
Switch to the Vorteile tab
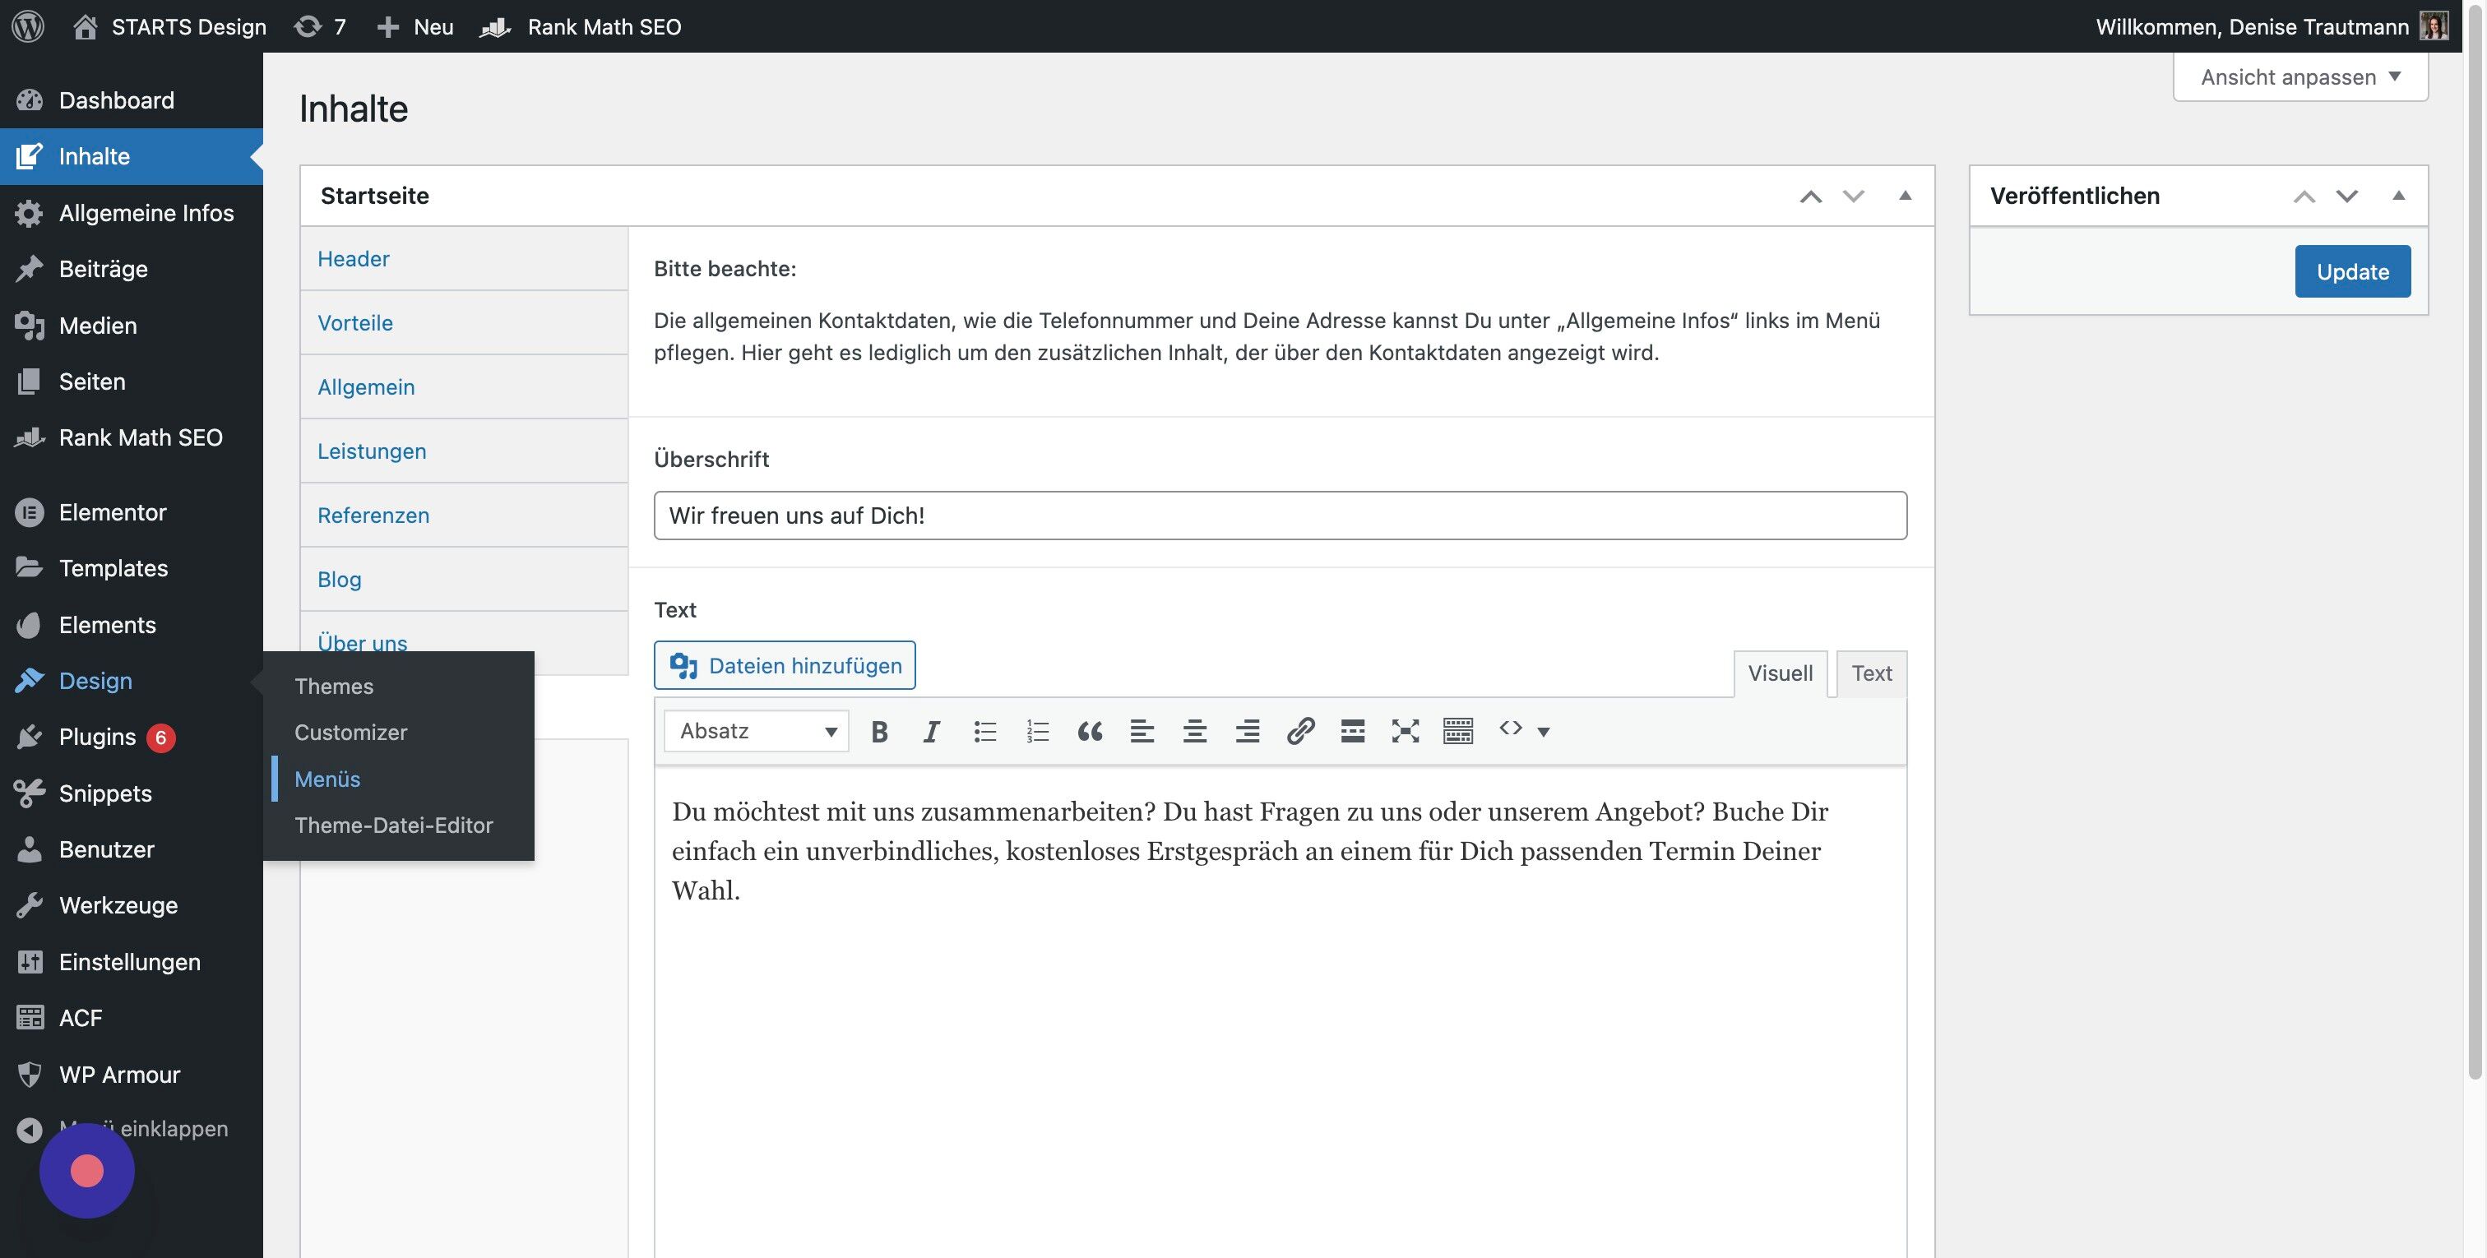pos(463,322)
